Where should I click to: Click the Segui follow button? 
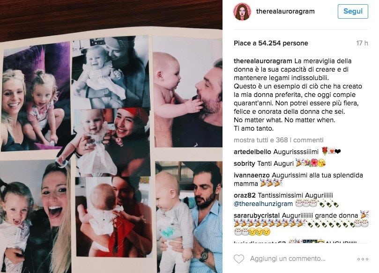point(353,11)
